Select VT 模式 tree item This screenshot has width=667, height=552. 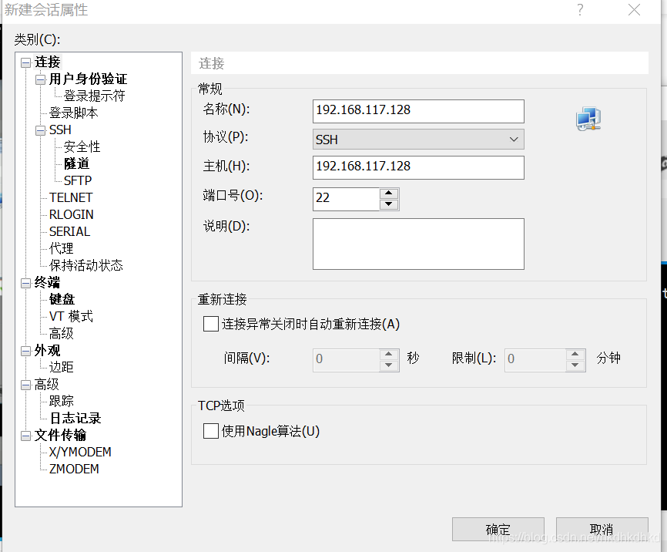[x=71, y=316]
